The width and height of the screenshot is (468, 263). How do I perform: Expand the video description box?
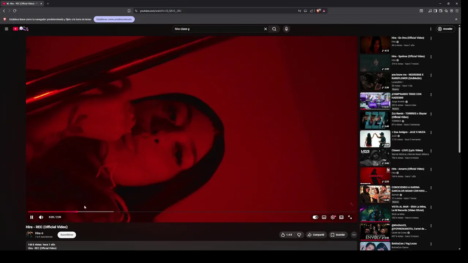pyautogui.click(x=191, y=246)
